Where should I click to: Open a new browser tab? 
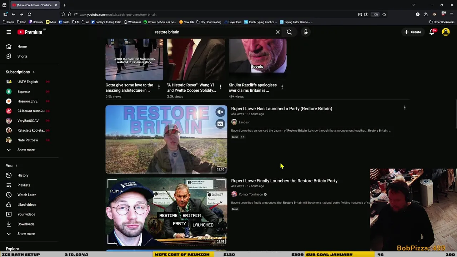[x=64, y=5]
